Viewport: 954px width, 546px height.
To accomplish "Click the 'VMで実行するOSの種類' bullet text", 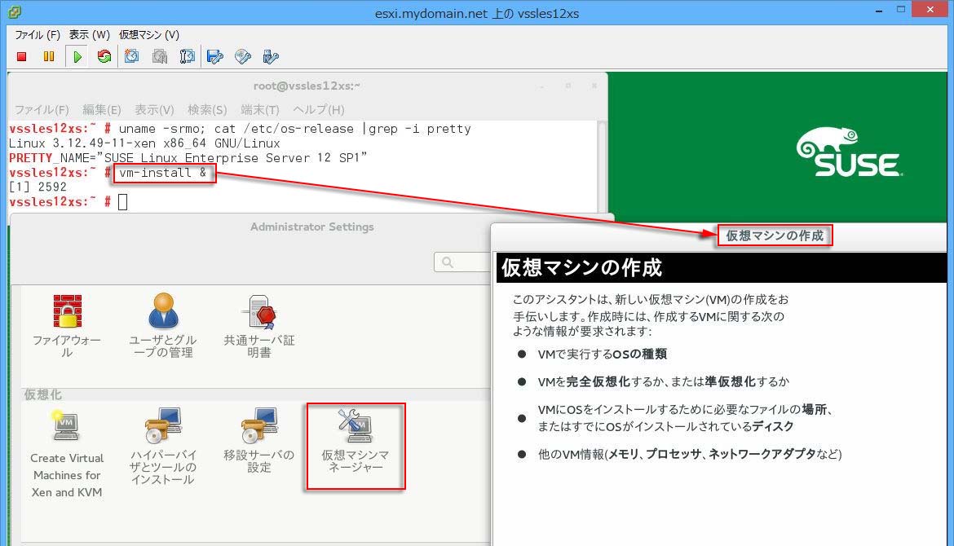I will click(602, 354).
